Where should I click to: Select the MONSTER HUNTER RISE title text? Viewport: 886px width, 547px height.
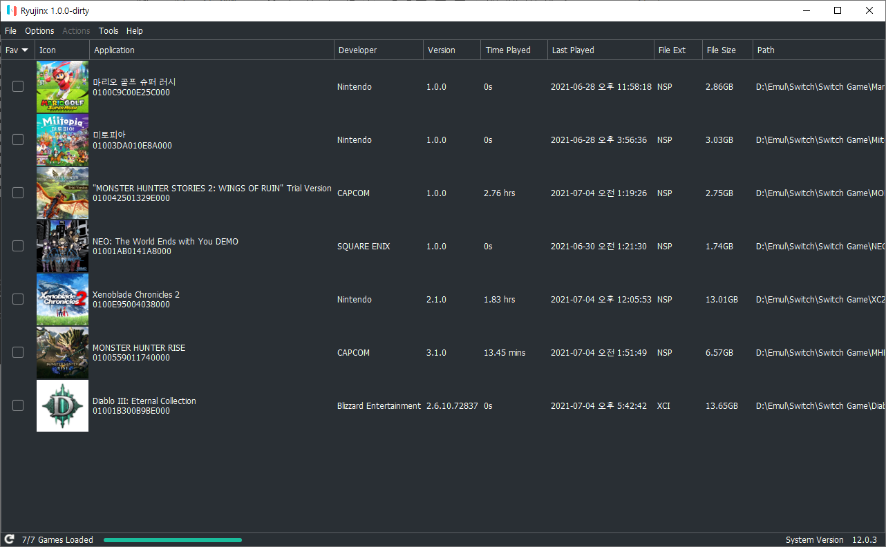(x=139, y=348)
